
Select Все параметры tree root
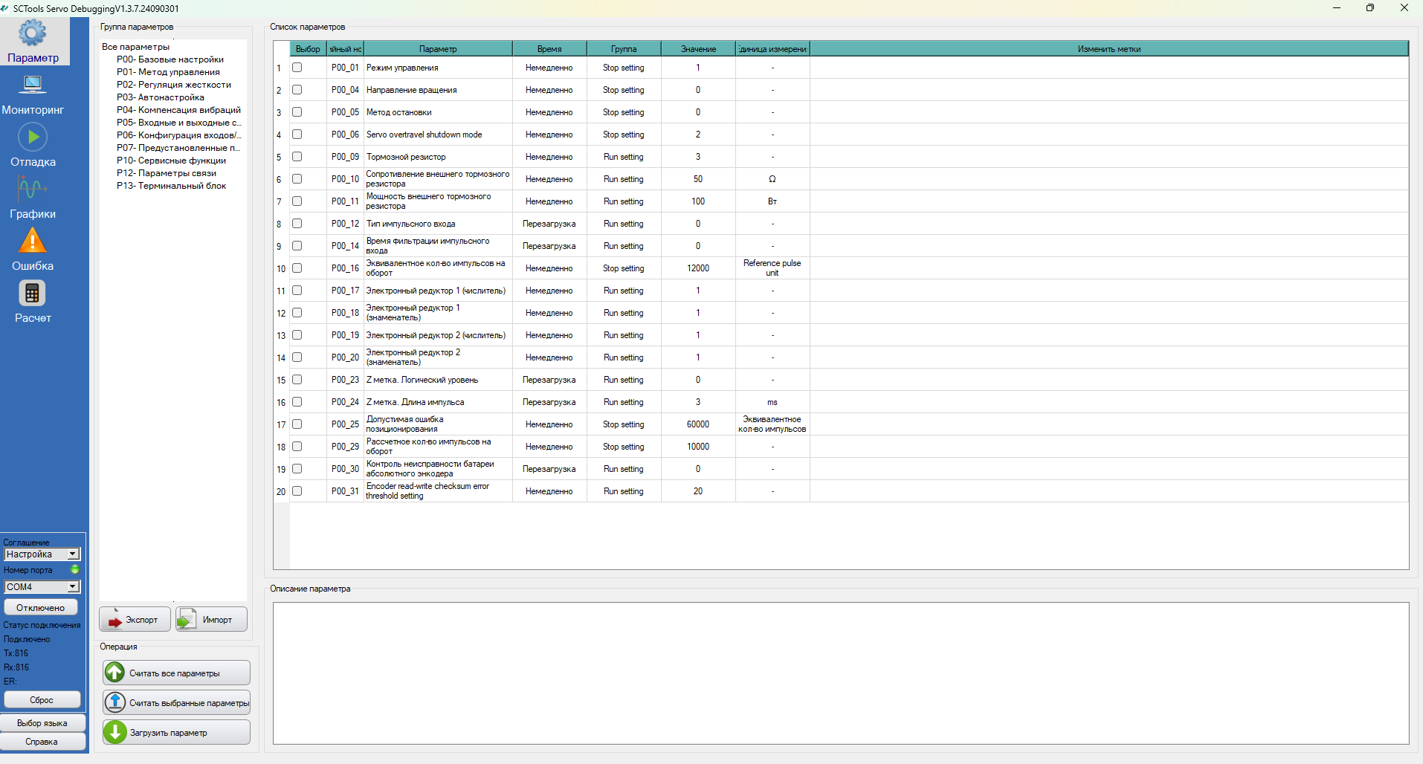[136, 47]
